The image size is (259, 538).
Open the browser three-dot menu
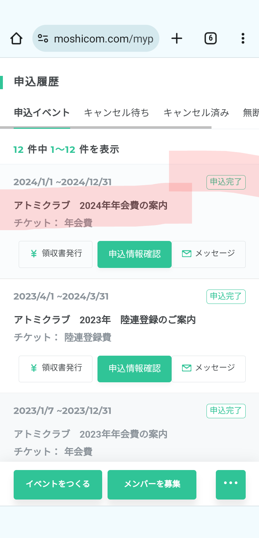(243, 38)
